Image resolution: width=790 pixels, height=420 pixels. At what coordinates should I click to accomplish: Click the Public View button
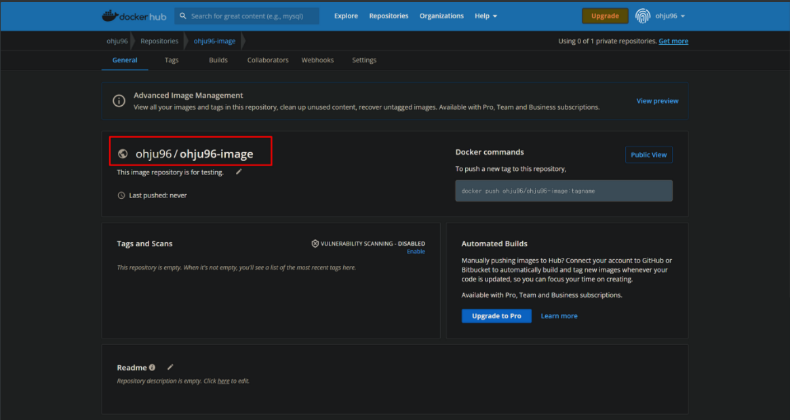tap(648, 155)
